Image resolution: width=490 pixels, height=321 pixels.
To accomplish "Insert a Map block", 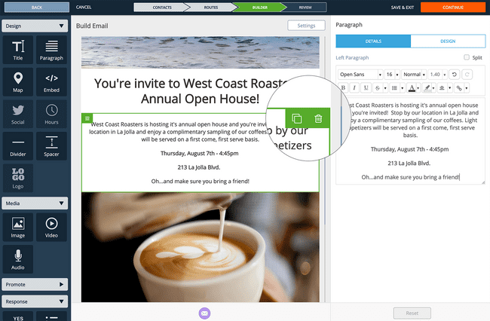I will pyautogui.click(x=18, y=82).
